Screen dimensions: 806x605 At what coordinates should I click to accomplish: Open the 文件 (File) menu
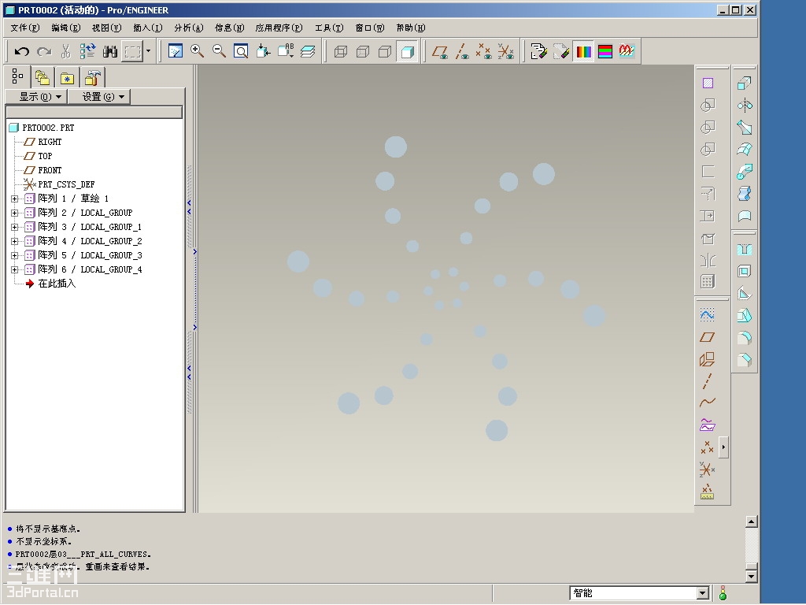pyautogui.click(x=25, y=28)
